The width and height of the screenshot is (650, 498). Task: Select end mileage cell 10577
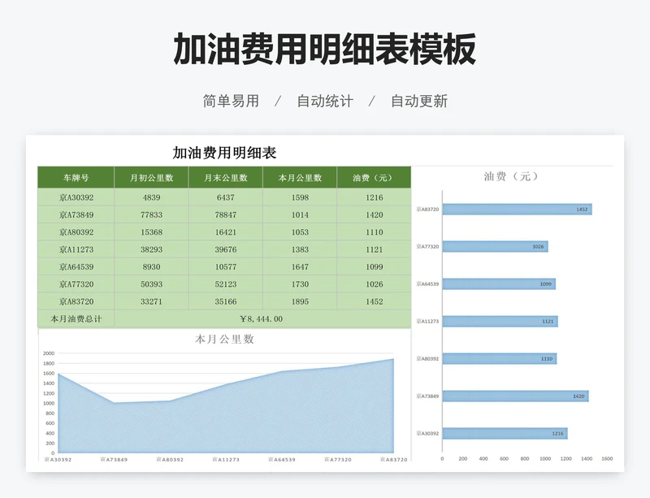tap(226, 267)
